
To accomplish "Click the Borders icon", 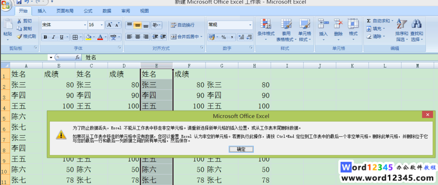I will click(x=75, y=37).
